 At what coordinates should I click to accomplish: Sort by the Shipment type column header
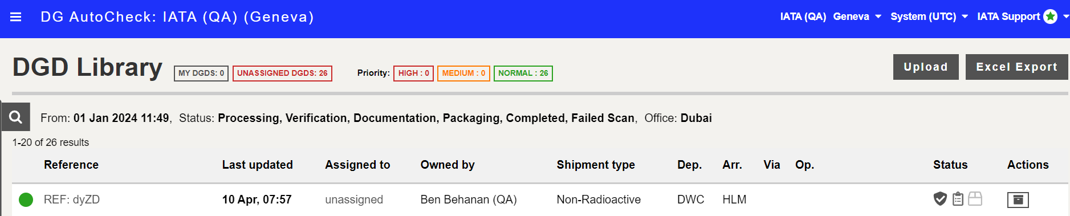tap(596, 165)
